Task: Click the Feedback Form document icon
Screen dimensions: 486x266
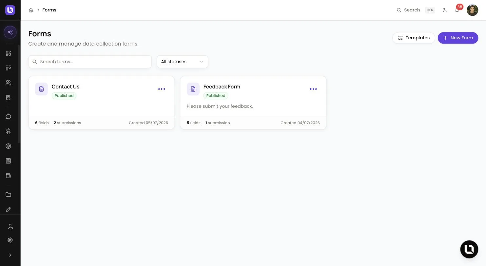Action: 193,89
